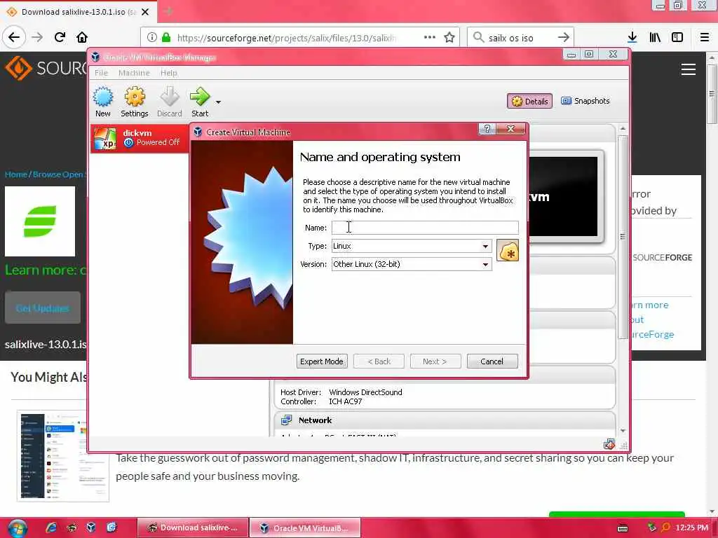This screenshot has width=718, height=538.
Task: Bookmark this page with star icon
Action: [x=449, y=38]
